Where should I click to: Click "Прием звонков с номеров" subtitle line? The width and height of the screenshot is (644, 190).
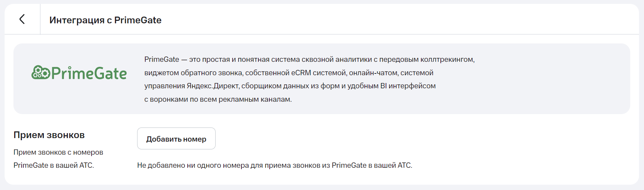pos(58,152)
